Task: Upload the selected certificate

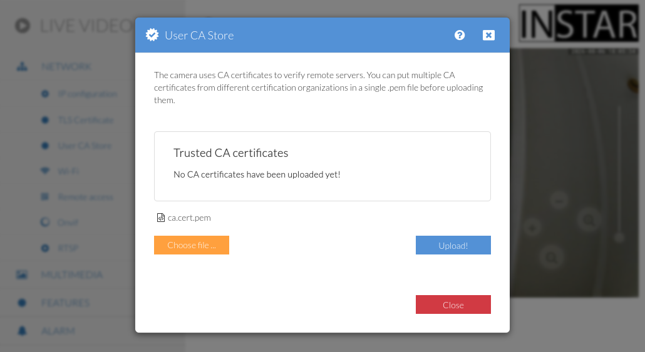Action: (x=453, y=245)
